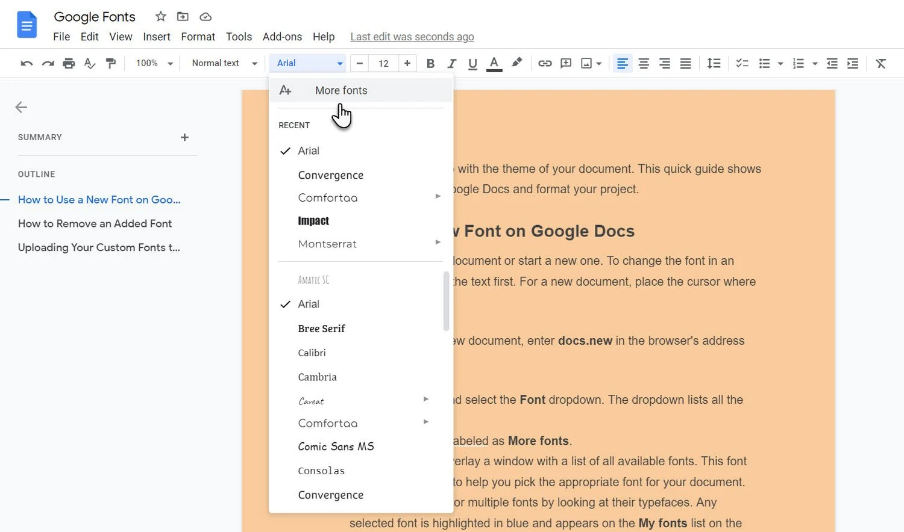Toggle Underline formatting
The image size is (904, 532).
[472, 63]
